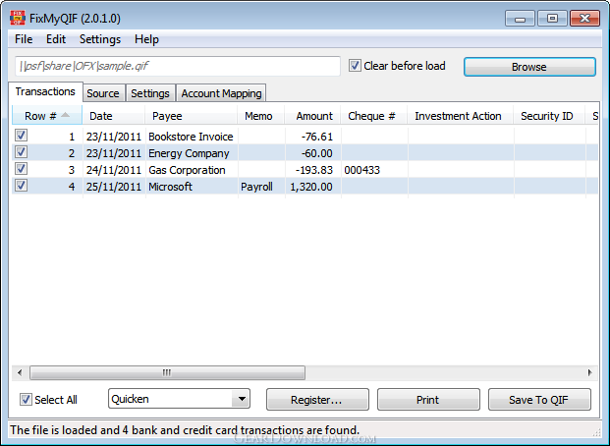This screenshot has width=610, height=446.
Task: Switch to the Account Mapping tab
Action: pos(221,93)
